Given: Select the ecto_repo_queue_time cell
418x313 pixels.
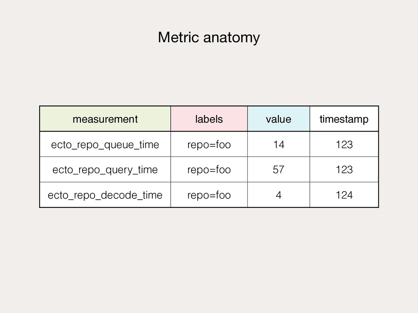Looking at the screenshot, I should 105,144.
